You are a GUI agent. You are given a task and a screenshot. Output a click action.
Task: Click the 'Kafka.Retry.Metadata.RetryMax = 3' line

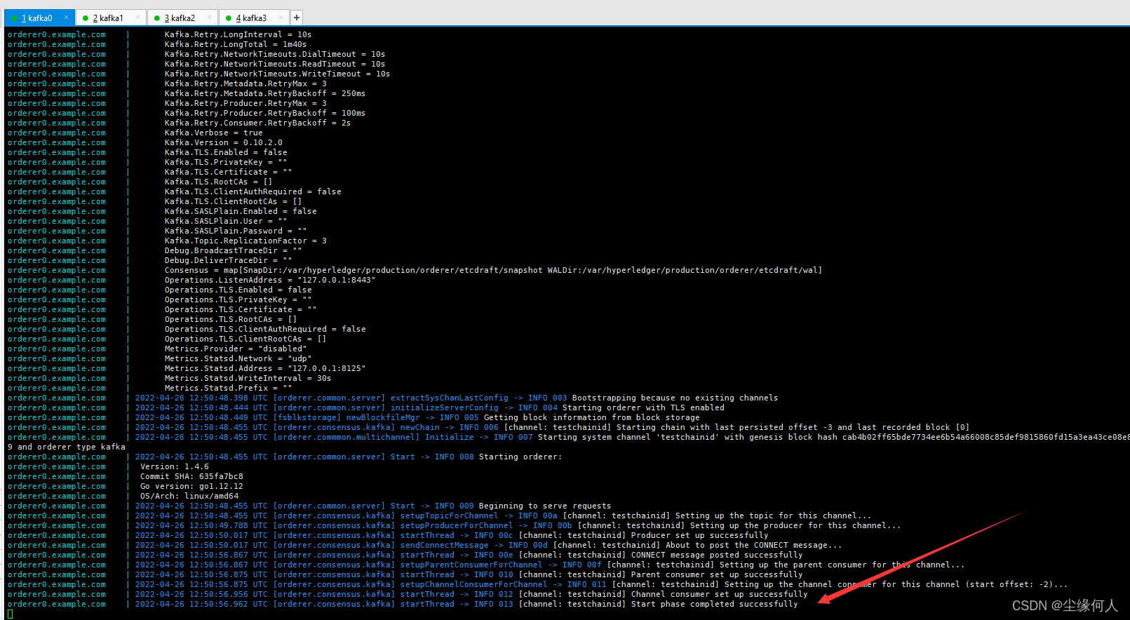pos(245,83)
